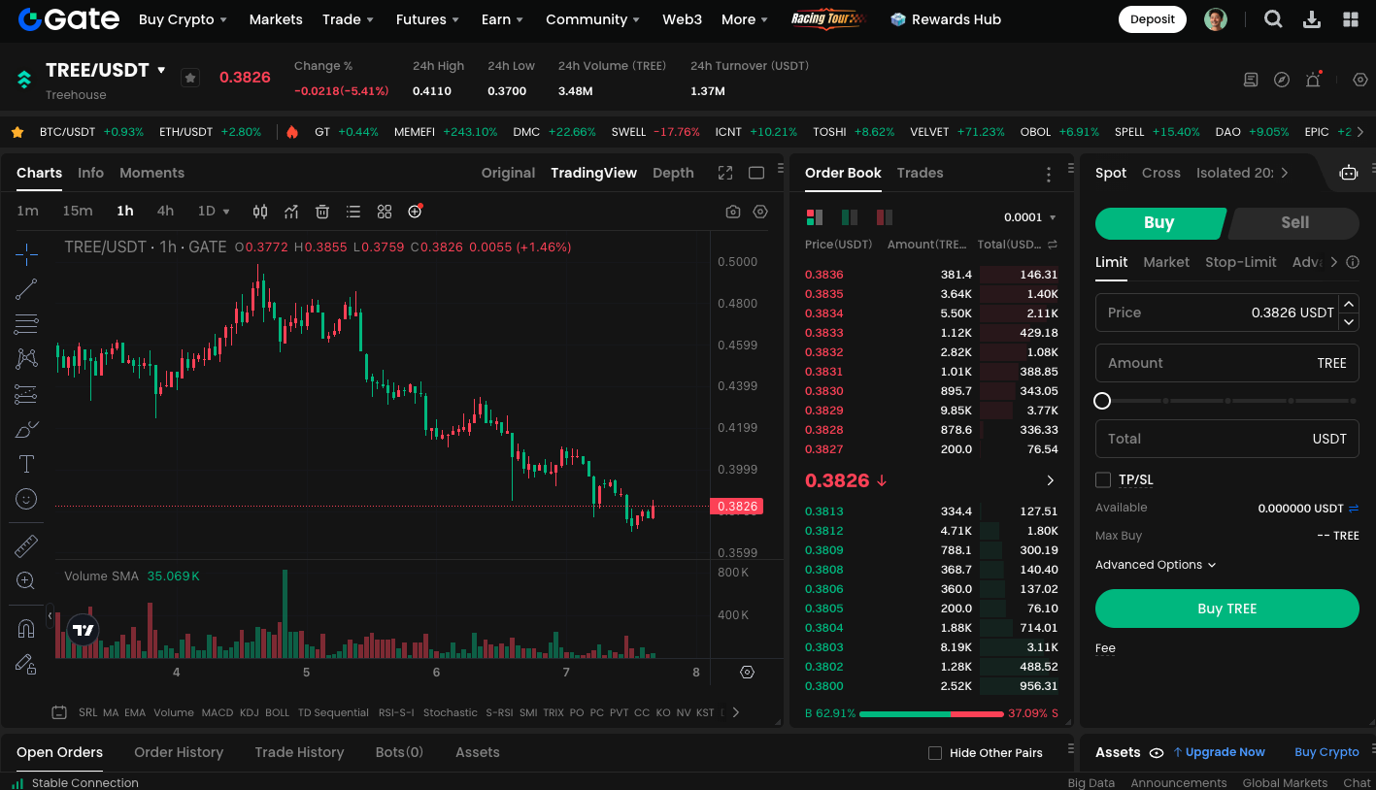
Task: Click the Deposit button
Action: 1153,19
